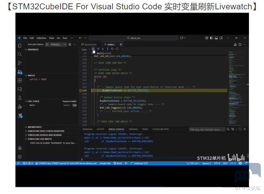Open launch.json gear icon in debug header

(x=70, y=44)
